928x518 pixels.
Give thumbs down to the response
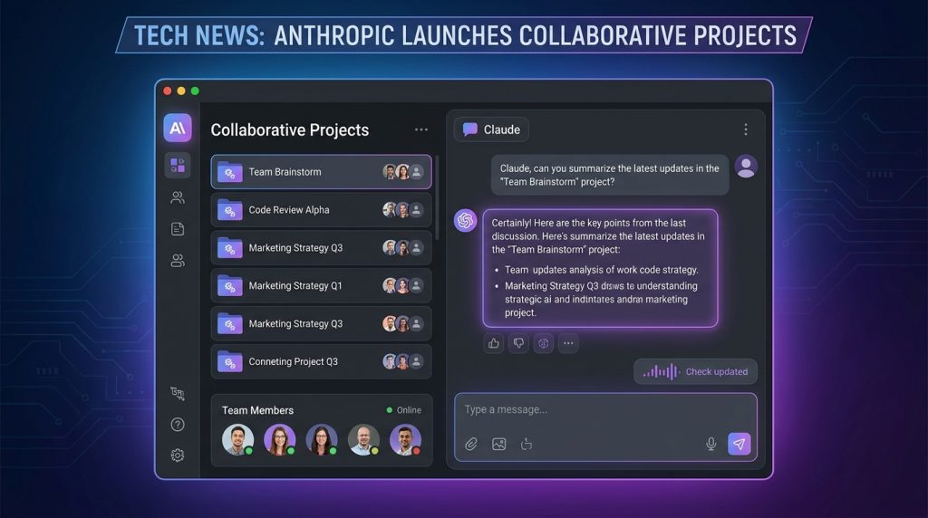[518, 343]
